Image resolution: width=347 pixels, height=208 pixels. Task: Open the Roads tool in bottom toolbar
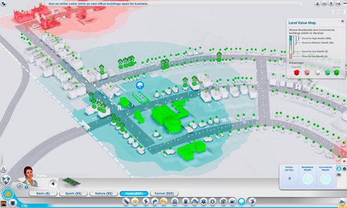[126, 201]
